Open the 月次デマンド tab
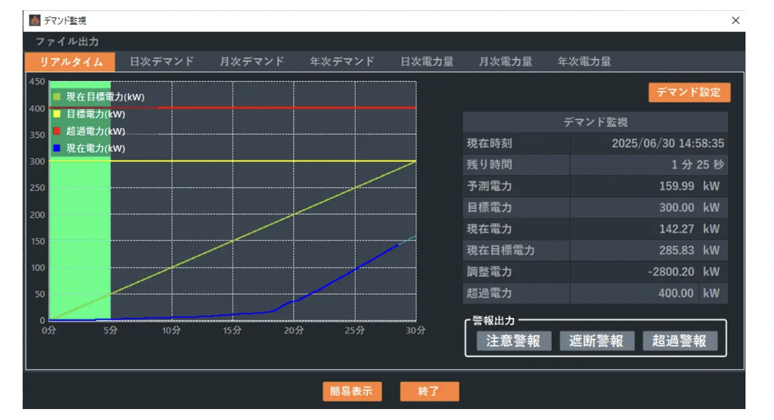The width and height of the screenshot is (774, 420). tap(252, 62)
